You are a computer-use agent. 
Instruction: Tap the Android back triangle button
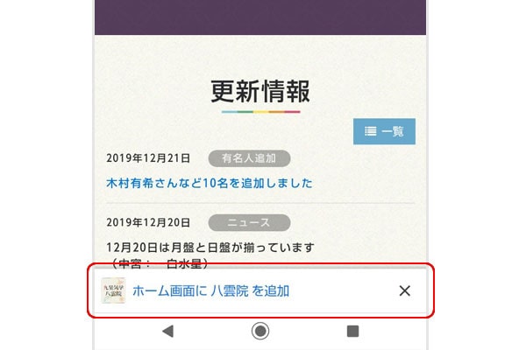(167, 331)
